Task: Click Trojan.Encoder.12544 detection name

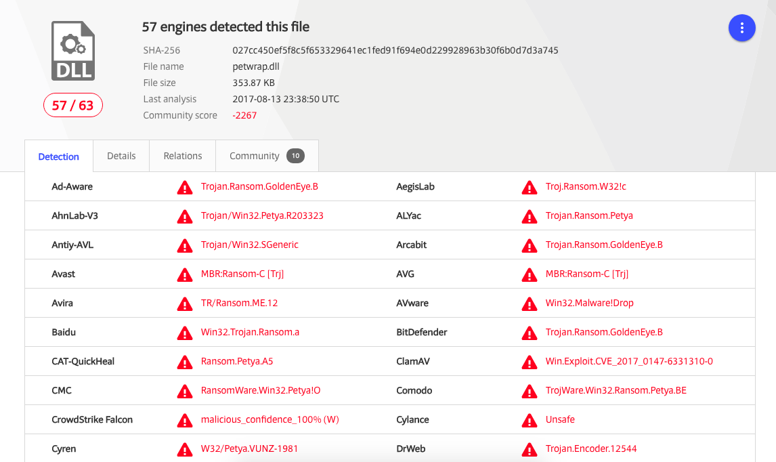Action: click(591, 448)
